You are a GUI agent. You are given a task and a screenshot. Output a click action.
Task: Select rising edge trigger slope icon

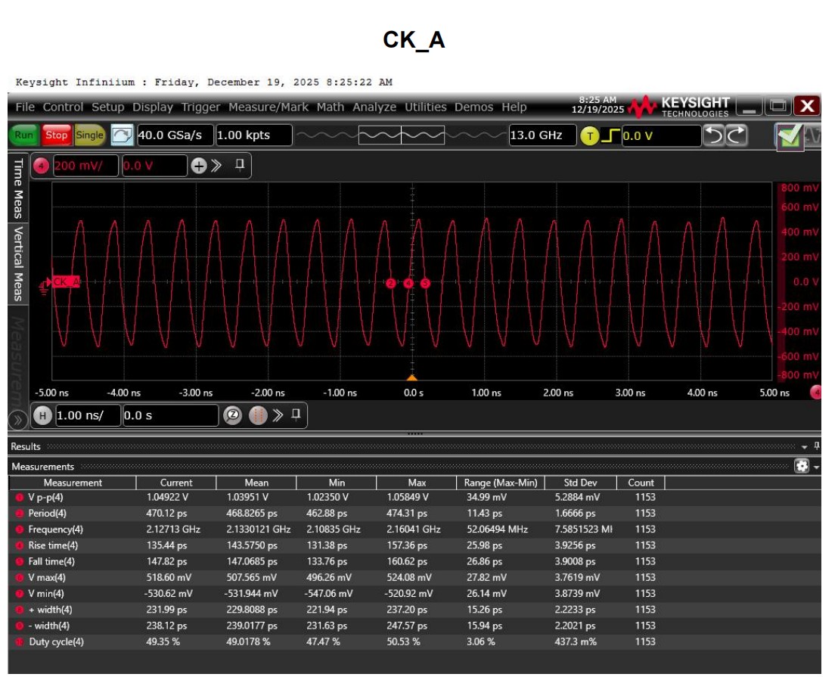[x=610, y=135]
